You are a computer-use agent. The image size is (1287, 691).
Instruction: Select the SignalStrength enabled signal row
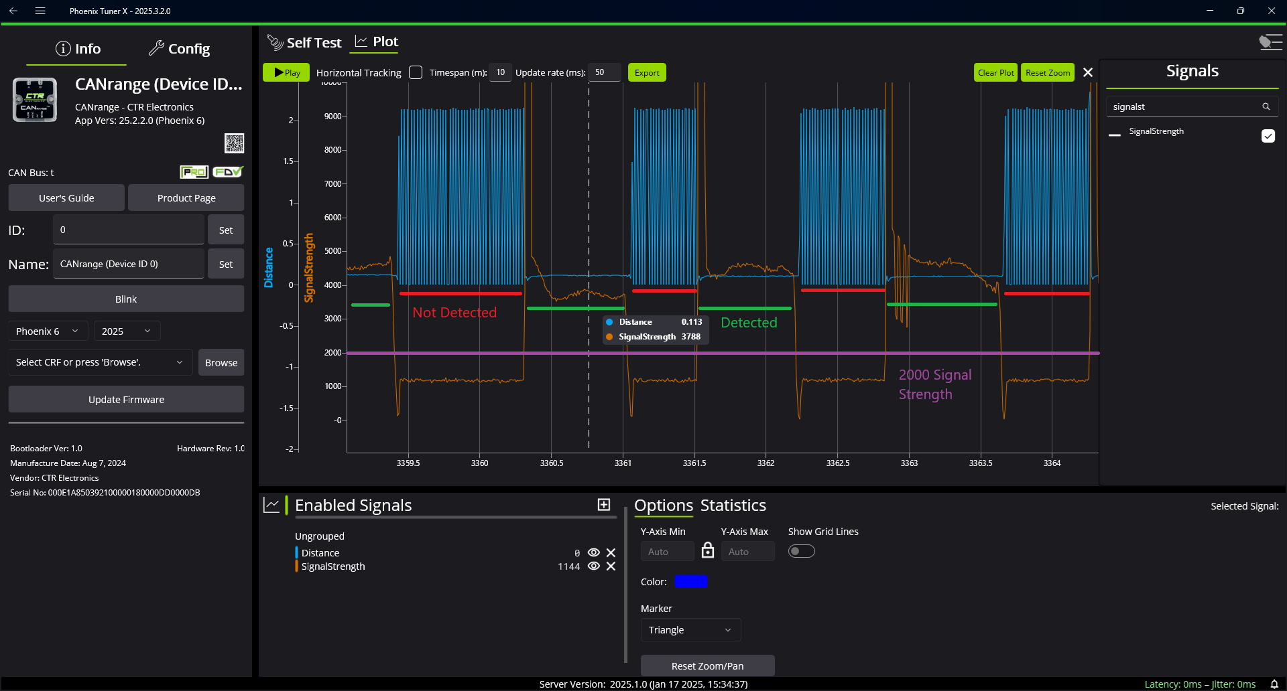[x=456, y=566]
